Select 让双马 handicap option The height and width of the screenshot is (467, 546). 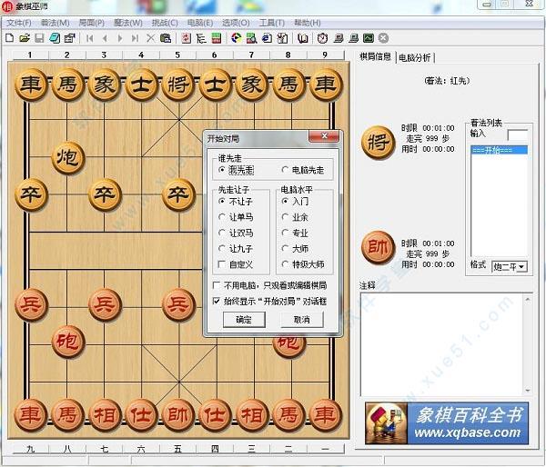coord(236,233)
